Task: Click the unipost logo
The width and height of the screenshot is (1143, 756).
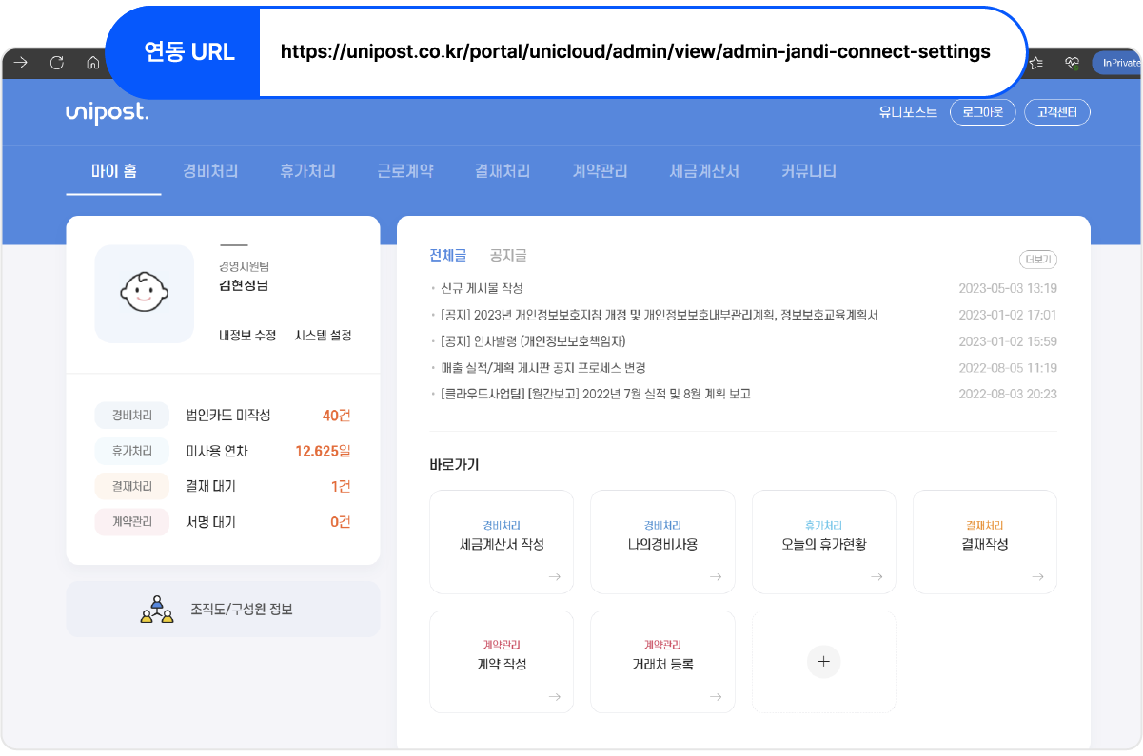Action: 107,113
